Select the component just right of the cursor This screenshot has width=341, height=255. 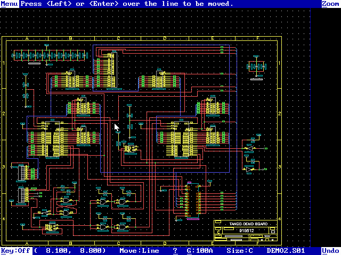tap(130, 127)
